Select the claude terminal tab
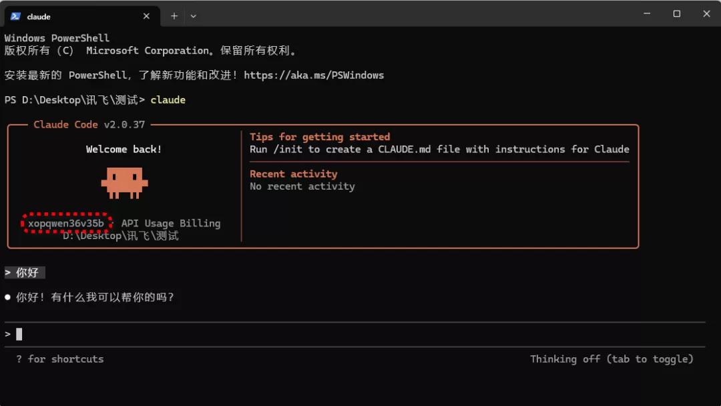 [x=82, y=17]
